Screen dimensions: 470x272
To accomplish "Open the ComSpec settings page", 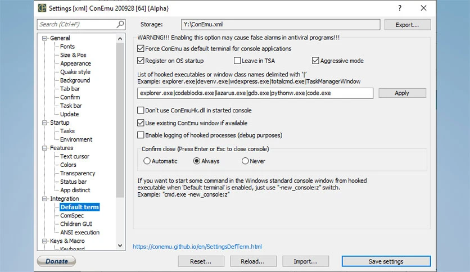I will pos(72,215).
